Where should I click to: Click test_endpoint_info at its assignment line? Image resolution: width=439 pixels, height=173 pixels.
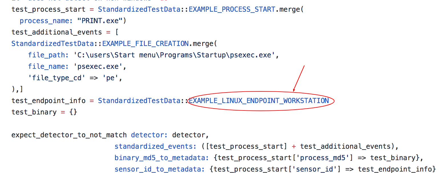48,101
